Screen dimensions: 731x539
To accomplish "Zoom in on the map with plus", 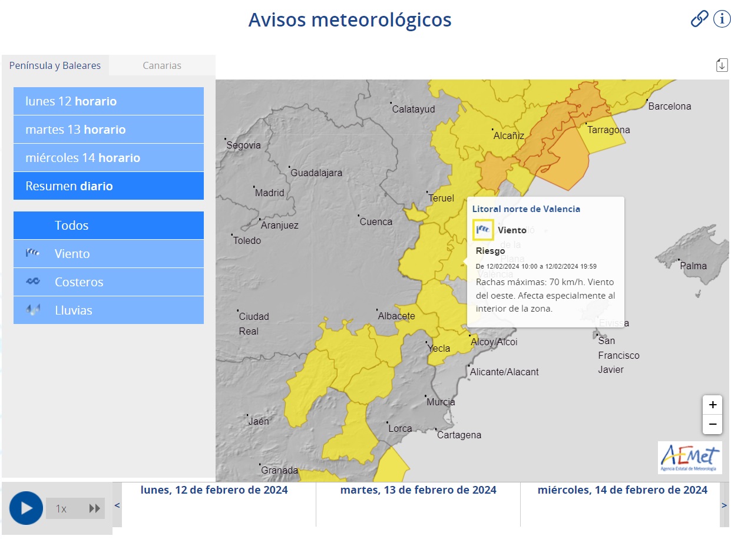I will pyautogui.click(x=712, y=405).
